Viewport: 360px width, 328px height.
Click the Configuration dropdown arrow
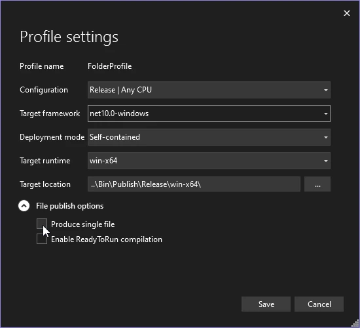tap(325, 90)
